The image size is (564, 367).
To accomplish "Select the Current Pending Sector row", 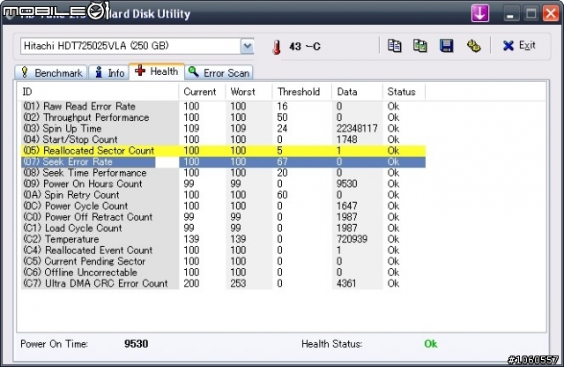I will click(x=223, y=261).
